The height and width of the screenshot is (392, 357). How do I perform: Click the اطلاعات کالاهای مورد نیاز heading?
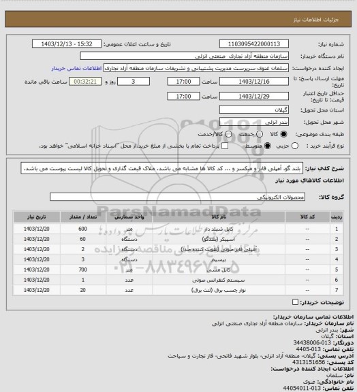(x=309, y=180)
